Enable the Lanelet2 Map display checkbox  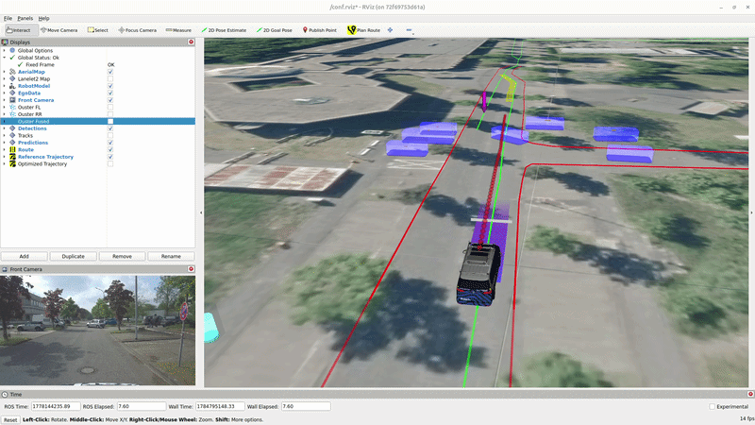point(110,78)
